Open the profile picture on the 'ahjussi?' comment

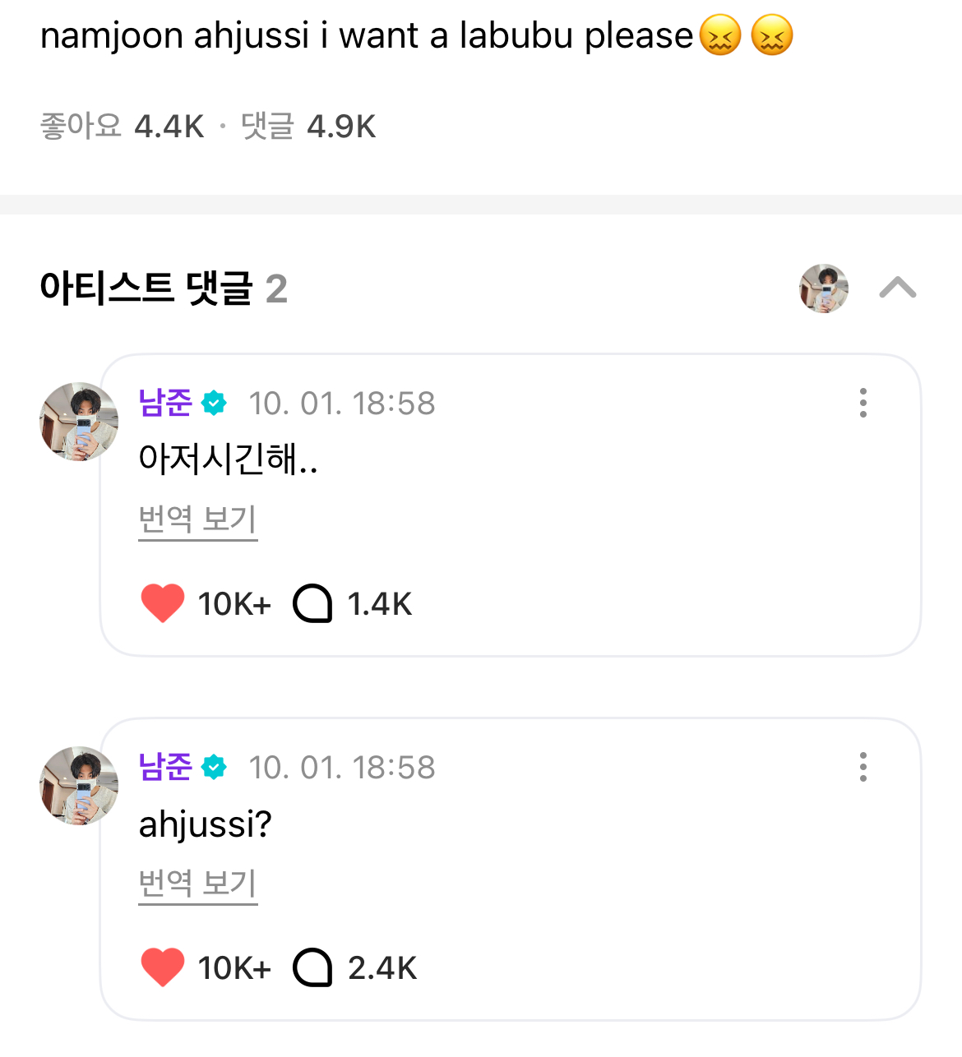(79, 786)
